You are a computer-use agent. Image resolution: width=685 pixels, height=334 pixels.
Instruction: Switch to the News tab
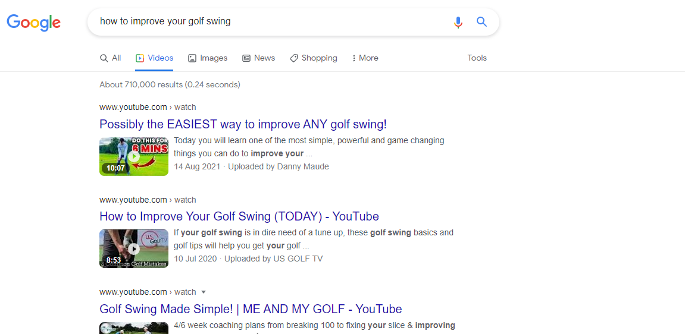point(259,58)
